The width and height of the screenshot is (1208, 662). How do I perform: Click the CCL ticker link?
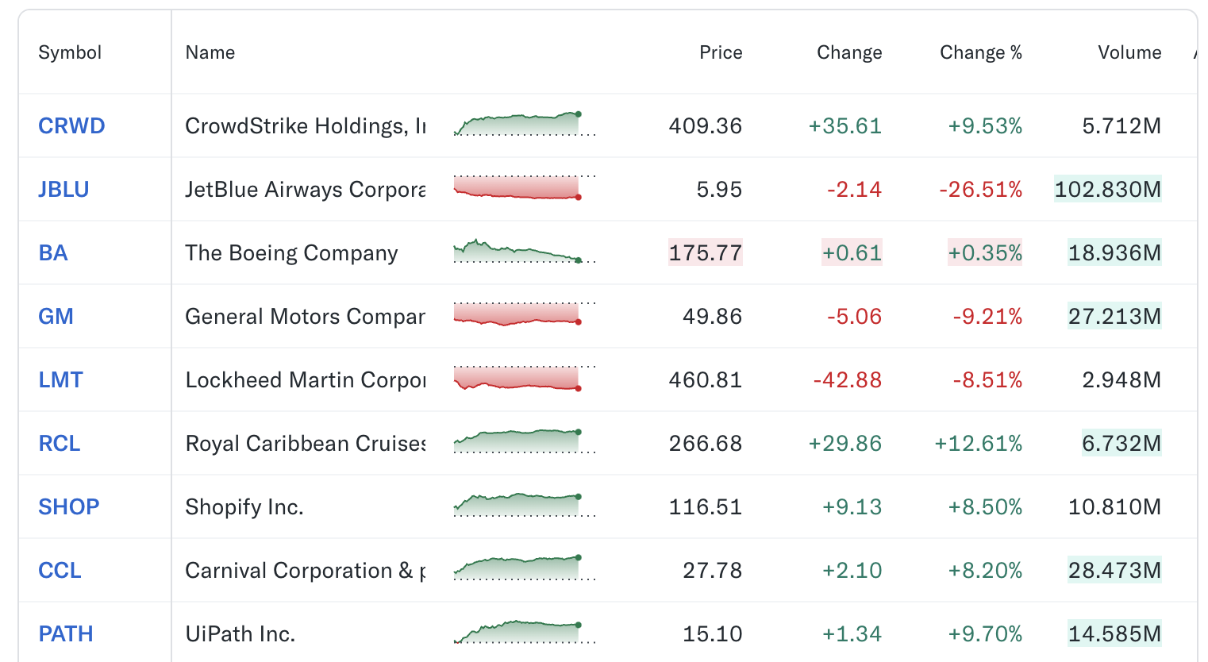tap(60, 571)
